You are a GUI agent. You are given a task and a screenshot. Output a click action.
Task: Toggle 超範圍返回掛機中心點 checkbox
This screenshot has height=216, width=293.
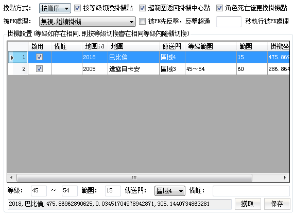142,8
